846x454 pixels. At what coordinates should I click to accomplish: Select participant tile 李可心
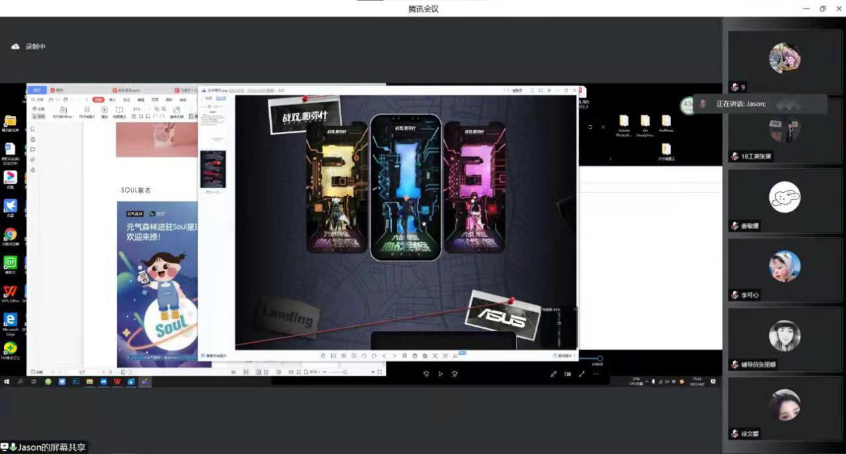pyautogui.click(x=785, y=269)
